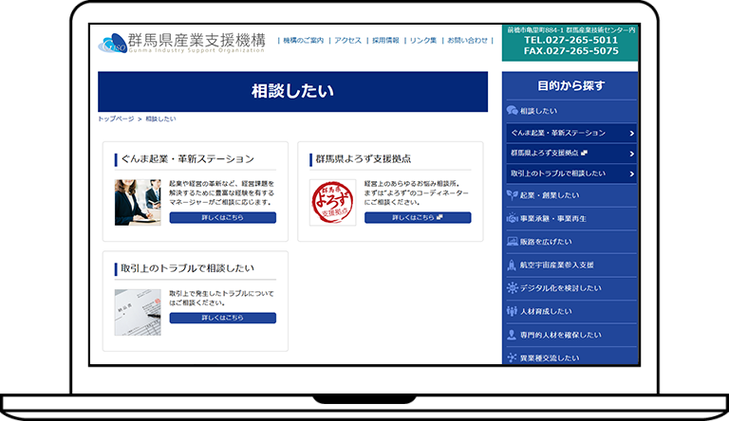The image size is (729, 421).
Task: Click 詳しくはこちら under ぐんま起業・革新ステーション
Action: pyautogui.click(x=223, y=217)
